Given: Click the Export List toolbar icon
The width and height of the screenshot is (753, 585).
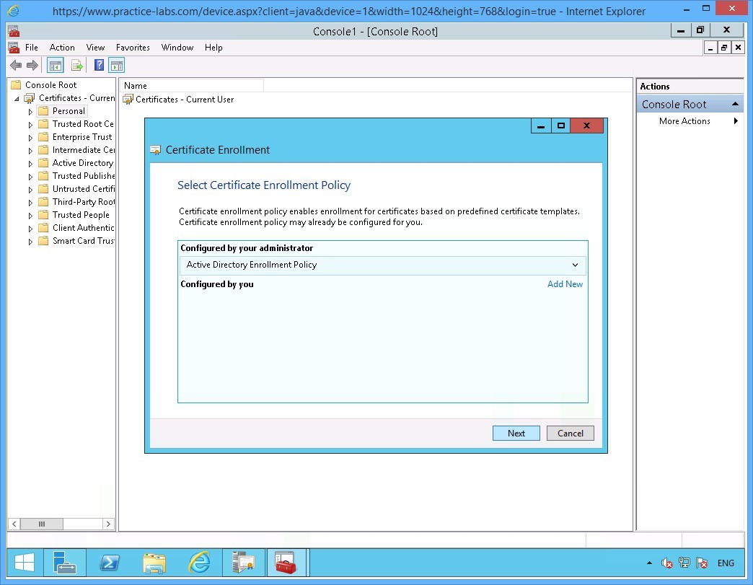Looking at the screenshot, I should coord(77,65).
